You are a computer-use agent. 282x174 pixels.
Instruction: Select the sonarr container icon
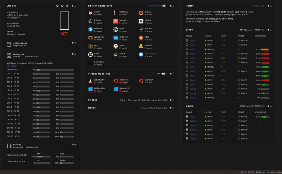click(91, 55)
